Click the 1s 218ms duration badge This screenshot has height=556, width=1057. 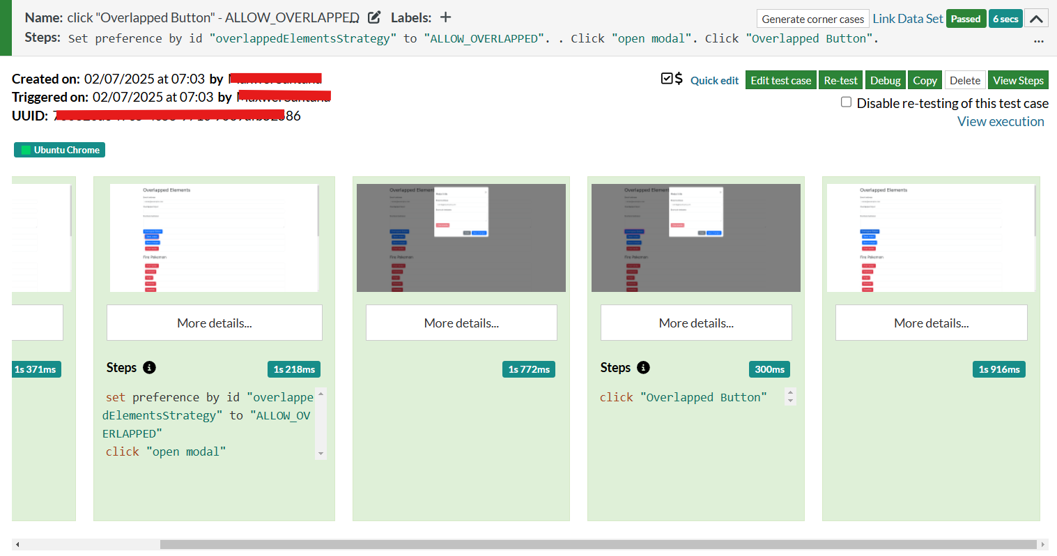point(294,369)
